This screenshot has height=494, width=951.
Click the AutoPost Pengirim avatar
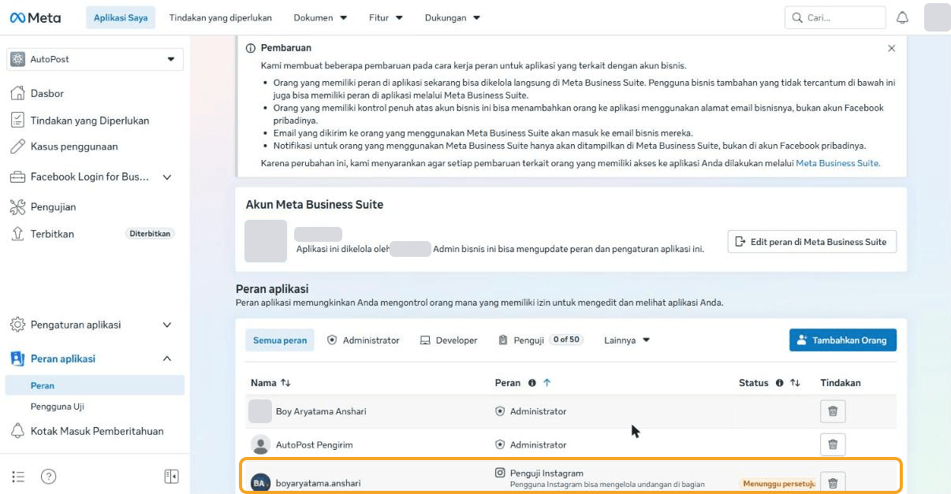(260, 444)
